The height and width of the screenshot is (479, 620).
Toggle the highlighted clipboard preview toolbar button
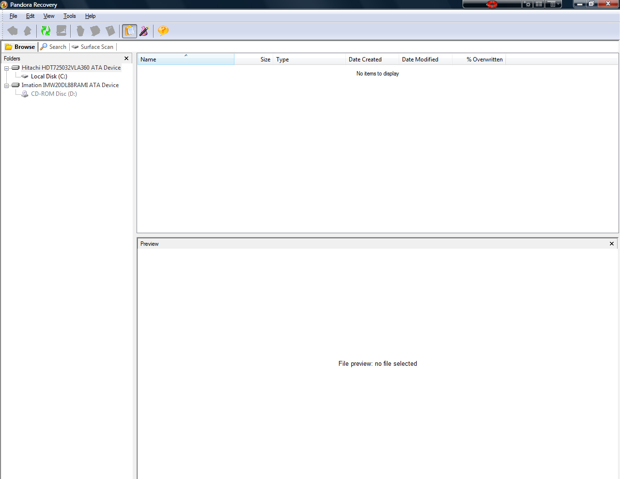[x=129, y=31]
